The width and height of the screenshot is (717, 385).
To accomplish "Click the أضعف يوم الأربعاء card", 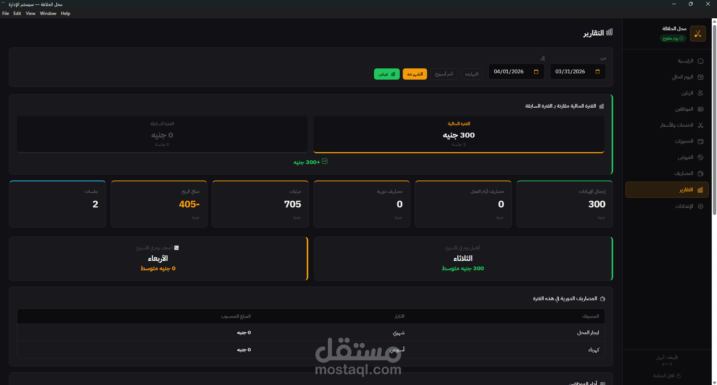I will (x=158, y=259).
